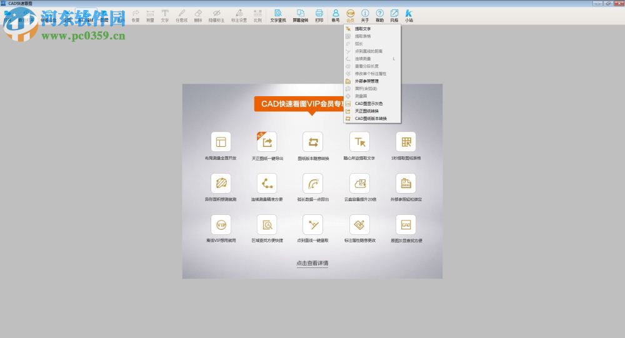Choose 测量圆 menu entry
Image resolution: width=625 pixels, height=338 pixels.
pyautogui.click(x=372, y=96)
